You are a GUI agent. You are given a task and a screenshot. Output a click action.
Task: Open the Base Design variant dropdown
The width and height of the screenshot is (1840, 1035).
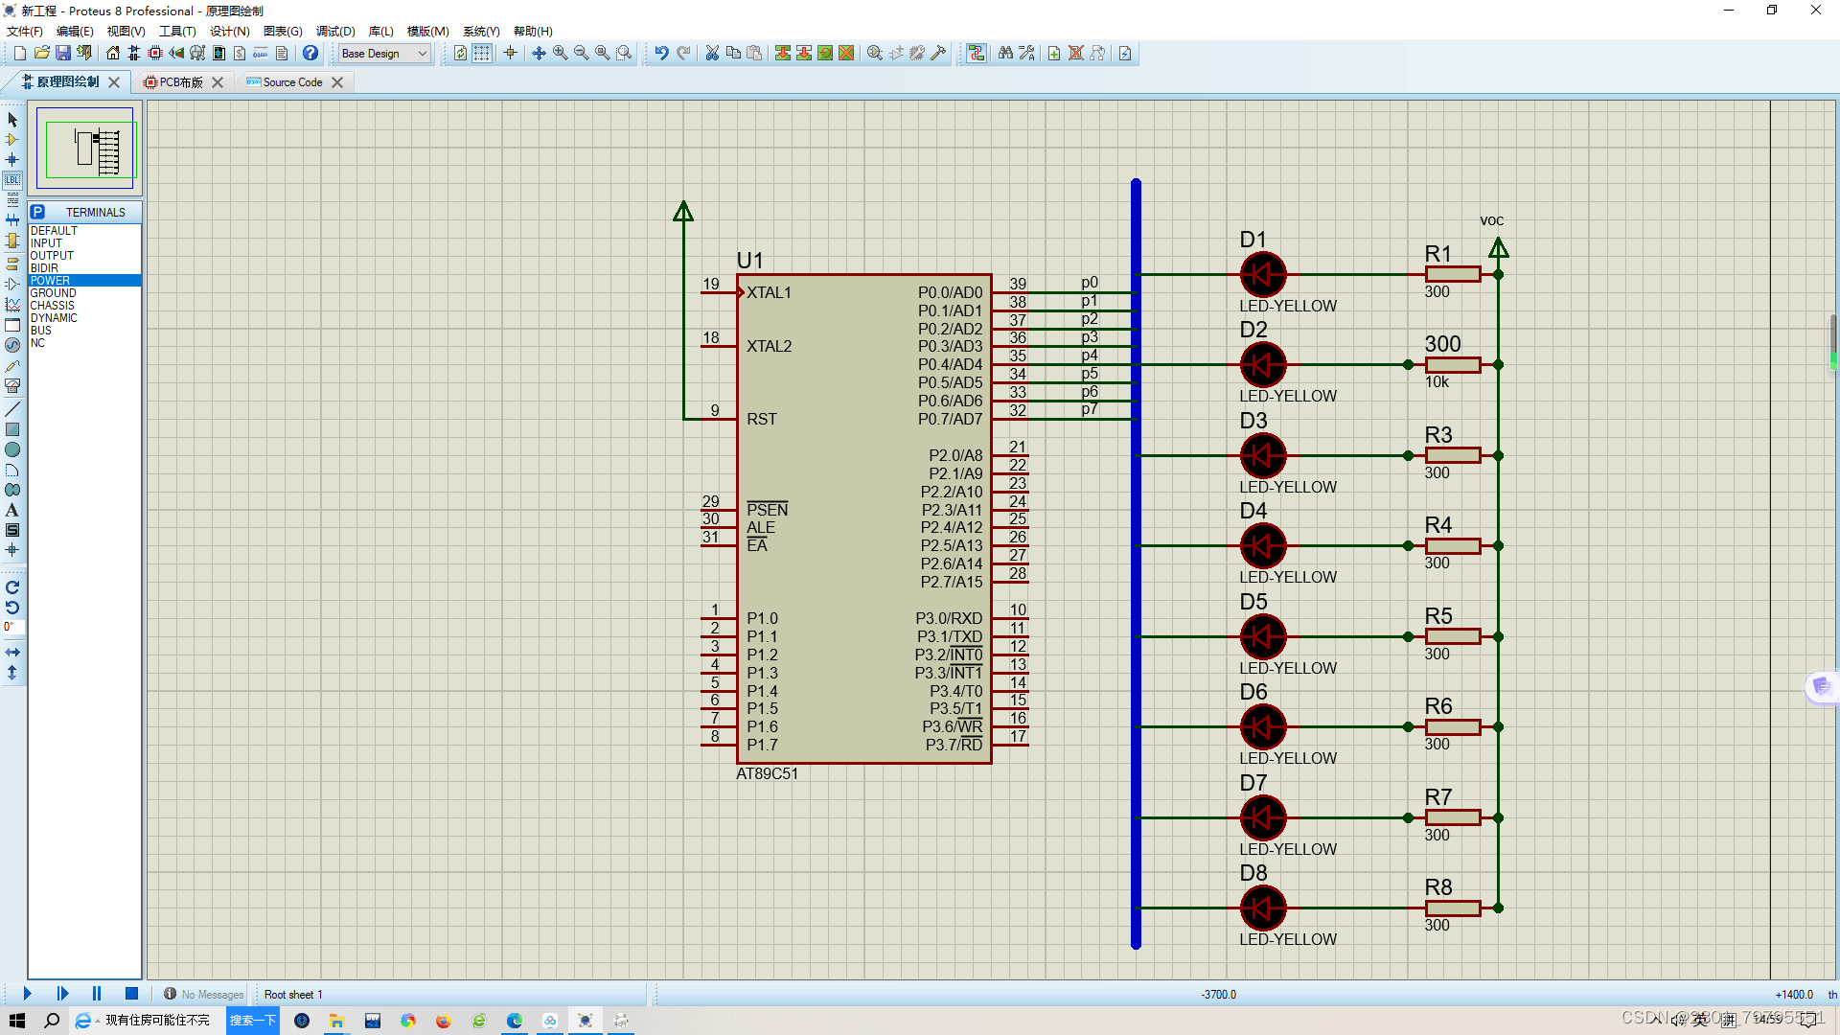[384, 53]
